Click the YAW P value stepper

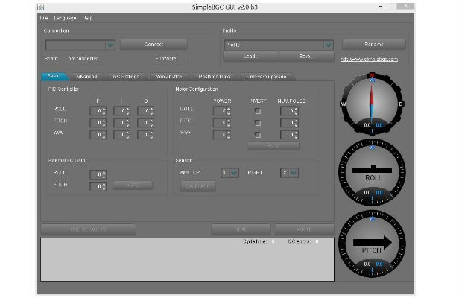point(98,135)
